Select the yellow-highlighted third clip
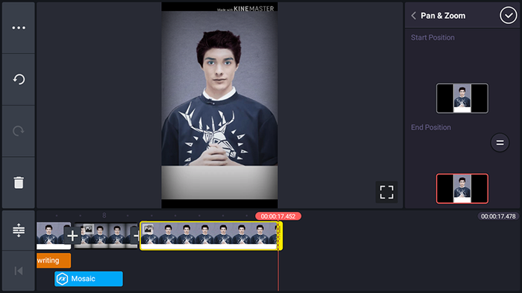The image size is (522, 293). click(x=211, y=236)
